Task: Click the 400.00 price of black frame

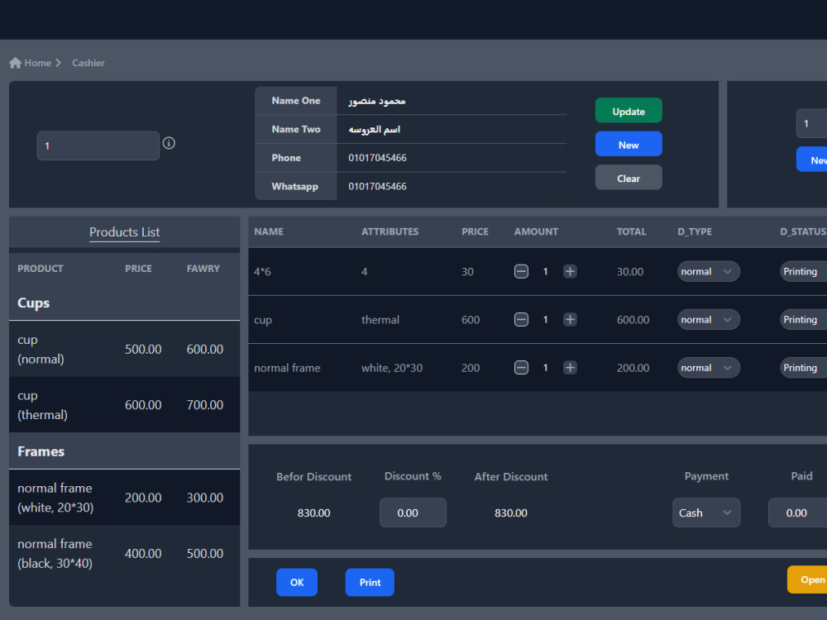Action: pos(143,554)
